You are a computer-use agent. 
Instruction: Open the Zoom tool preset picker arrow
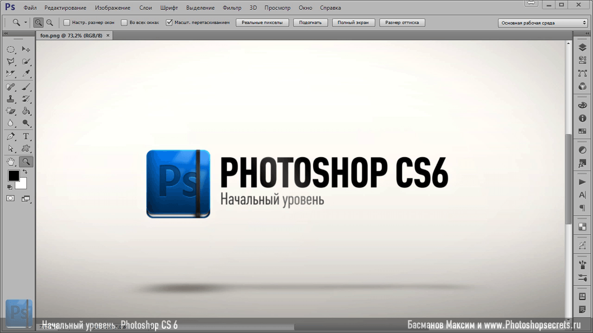[26, 22]
